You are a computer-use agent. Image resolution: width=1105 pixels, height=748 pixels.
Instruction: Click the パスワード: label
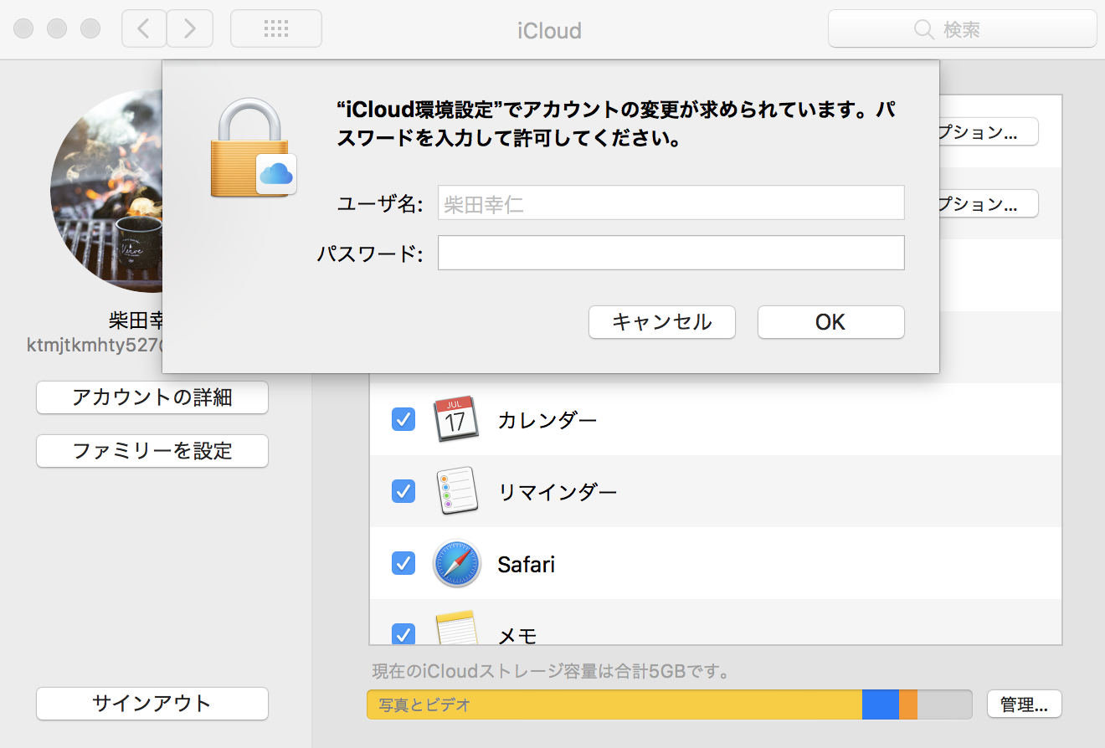coord(370,254)
